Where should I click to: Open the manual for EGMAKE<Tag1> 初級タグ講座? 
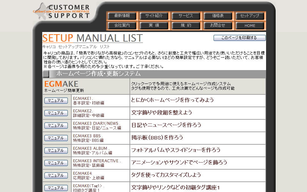[x=56, y=188]
